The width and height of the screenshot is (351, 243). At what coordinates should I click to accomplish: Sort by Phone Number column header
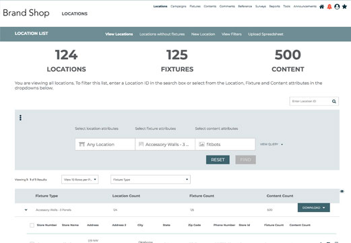click(x=224, y=225)
